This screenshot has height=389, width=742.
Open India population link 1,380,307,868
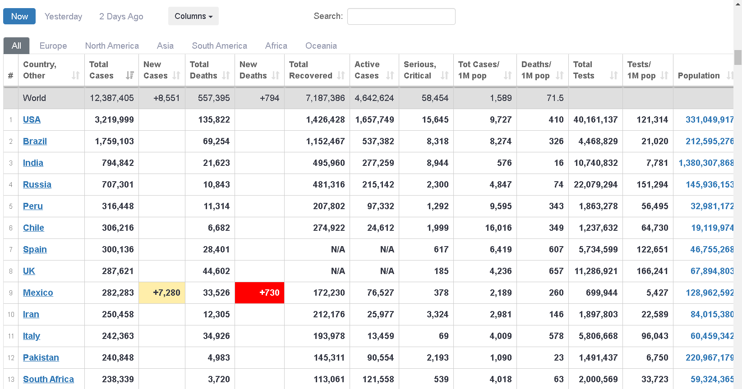coord(706,163)
